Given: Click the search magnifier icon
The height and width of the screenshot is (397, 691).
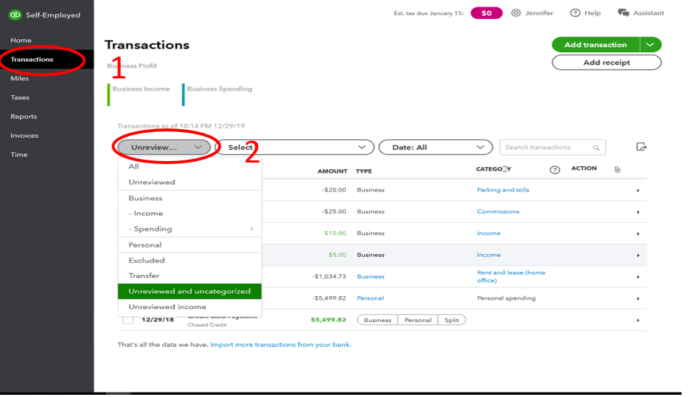Looking at the screenshot, I should [596, 148].
